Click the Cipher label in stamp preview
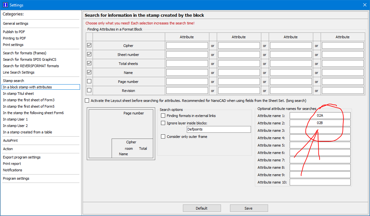The image size is (370, 216). pos(131,142)
